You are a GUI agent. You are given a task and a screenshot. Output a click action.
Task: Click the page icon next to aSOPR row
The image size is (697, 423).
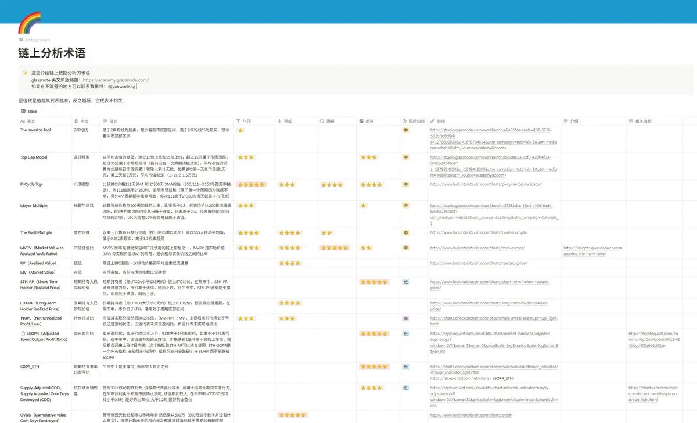23,334
